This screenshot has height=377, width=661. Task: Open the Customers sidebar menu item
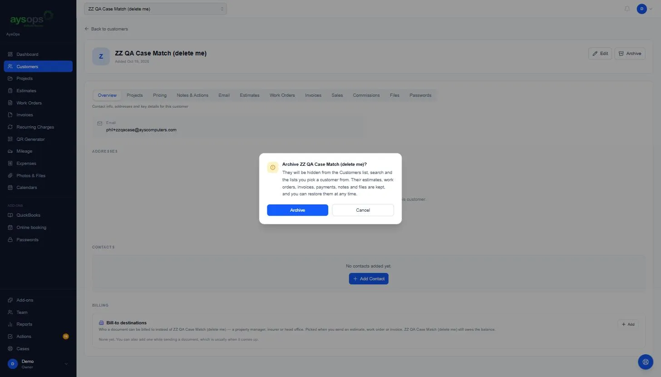[x=38, y=67]
